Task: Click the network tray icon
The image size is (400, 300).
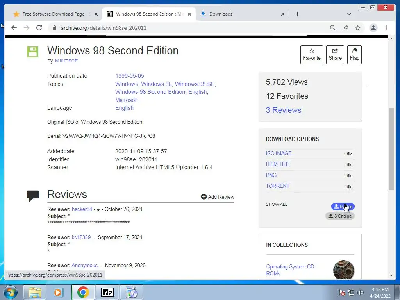Action: coord(351,293)
